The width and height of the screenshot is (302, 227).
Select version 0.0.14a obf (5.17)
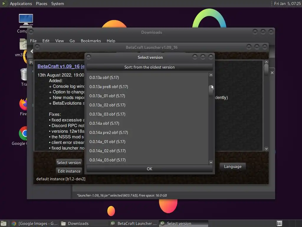[x=147, y=123]
